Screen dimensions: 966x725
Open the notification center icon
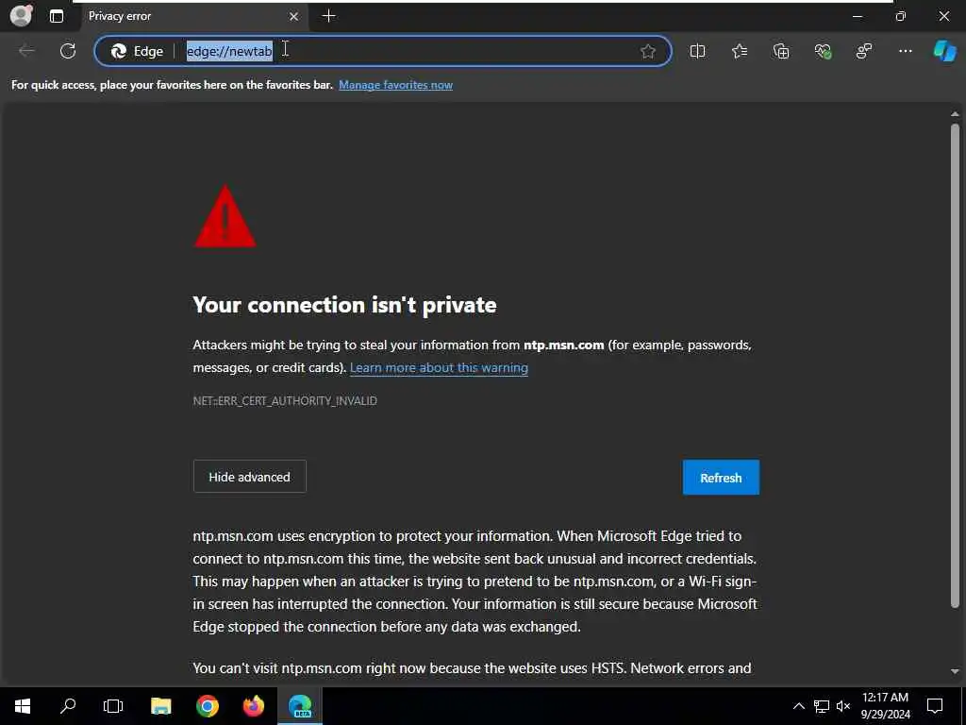(935, 706)
